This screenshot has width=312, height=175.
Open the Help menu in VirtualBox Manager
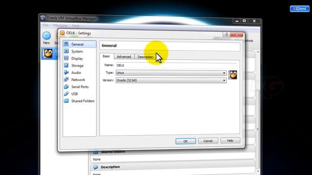click(x=76, y=26)
